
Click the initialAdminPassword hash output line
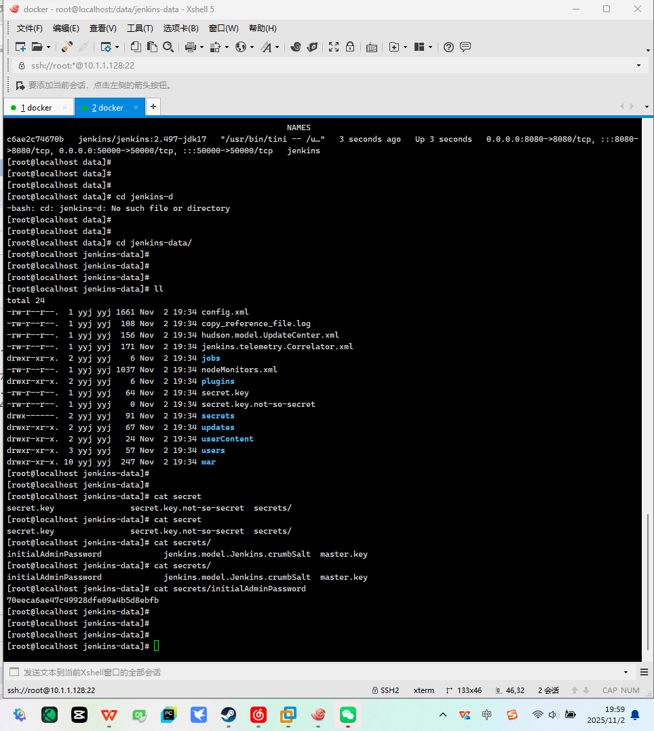[83, 601]
